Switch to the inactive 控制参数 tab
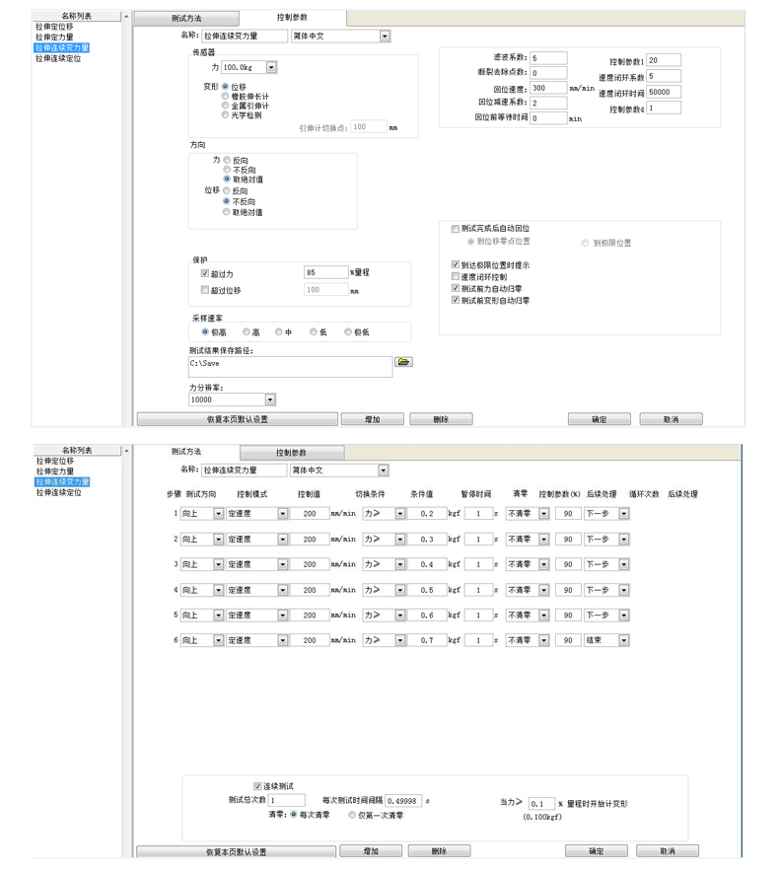Viewport: 779px width, 871px height. tap(291, 452)
